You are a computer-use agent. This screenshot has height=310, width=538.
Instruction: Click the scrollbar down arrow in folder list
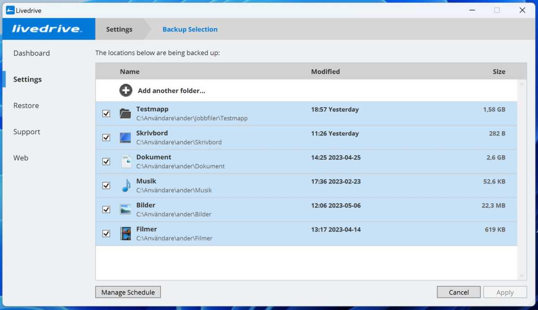[x=522, y=275]
